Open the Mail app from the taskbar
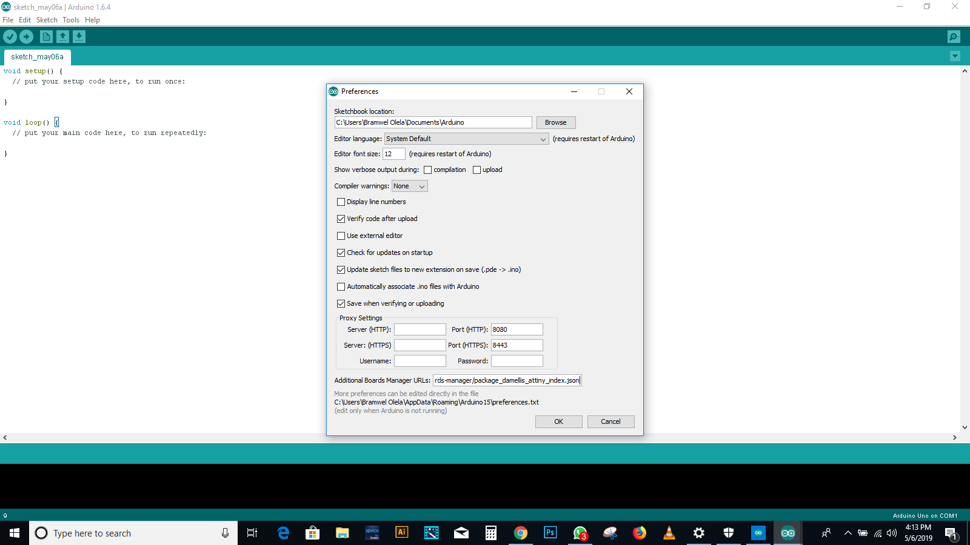This screenshot has height=545, width=970. (x=461, y=533)
